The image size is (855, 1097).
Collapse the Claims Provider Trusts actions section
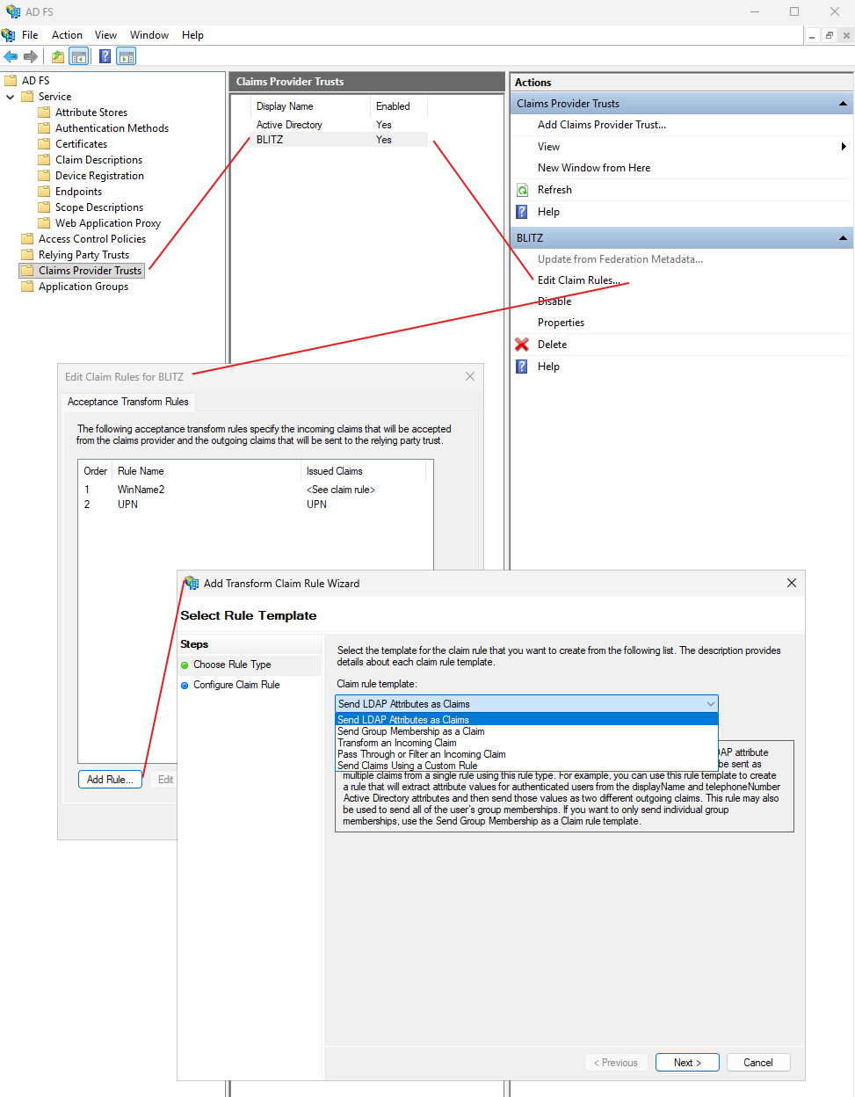(x=843, y=104)
